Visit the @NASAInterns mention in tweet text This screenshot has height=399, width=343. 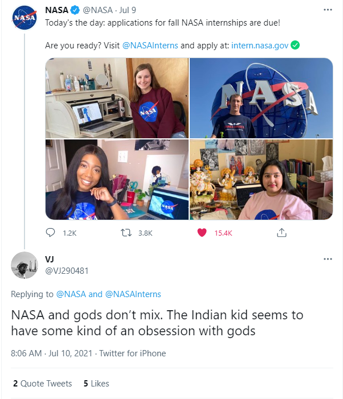click(150, 46)
